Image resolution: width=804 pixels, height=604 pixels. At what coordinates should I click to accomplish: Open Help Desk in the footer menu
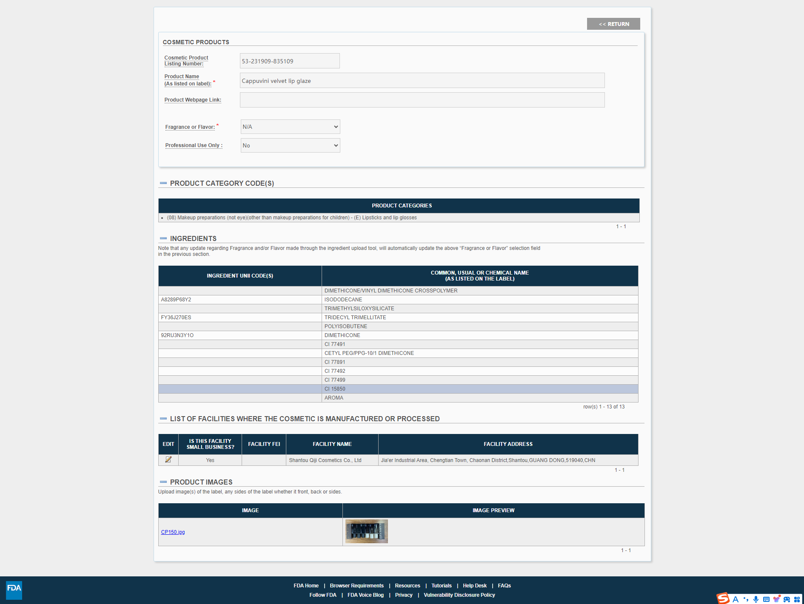click(x=474, y=586)
